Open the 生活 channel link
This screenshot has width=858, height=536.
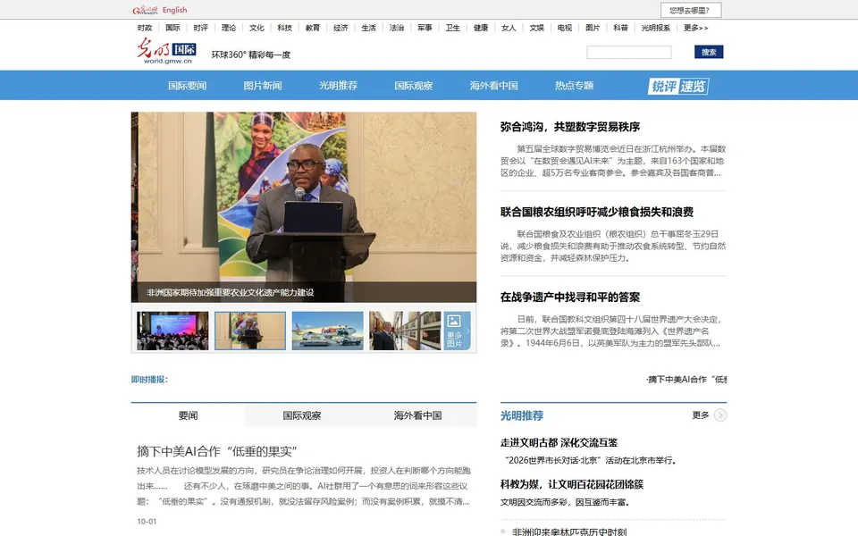point(369,28)
